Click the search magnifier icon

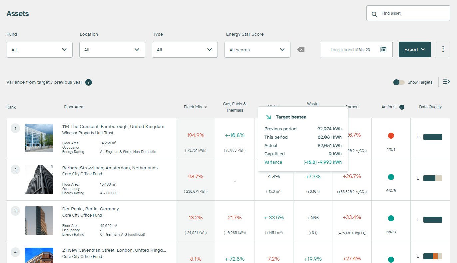(x=374, y=14)
